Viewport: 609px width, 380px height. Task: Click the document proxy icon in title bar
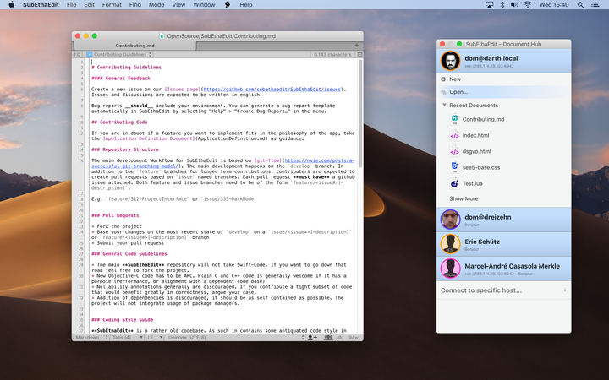pyautogui.click(x=162, y=36)
